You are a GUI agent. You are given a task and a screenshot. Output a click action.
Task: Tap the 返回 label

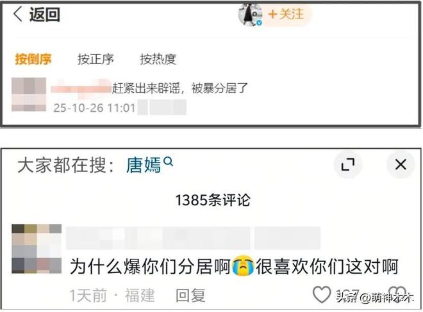click(44, 14)
